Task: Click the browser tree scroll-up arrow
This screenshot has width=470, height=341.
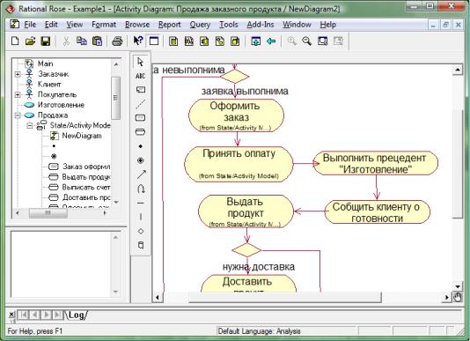Action: (x=116, y=64)
